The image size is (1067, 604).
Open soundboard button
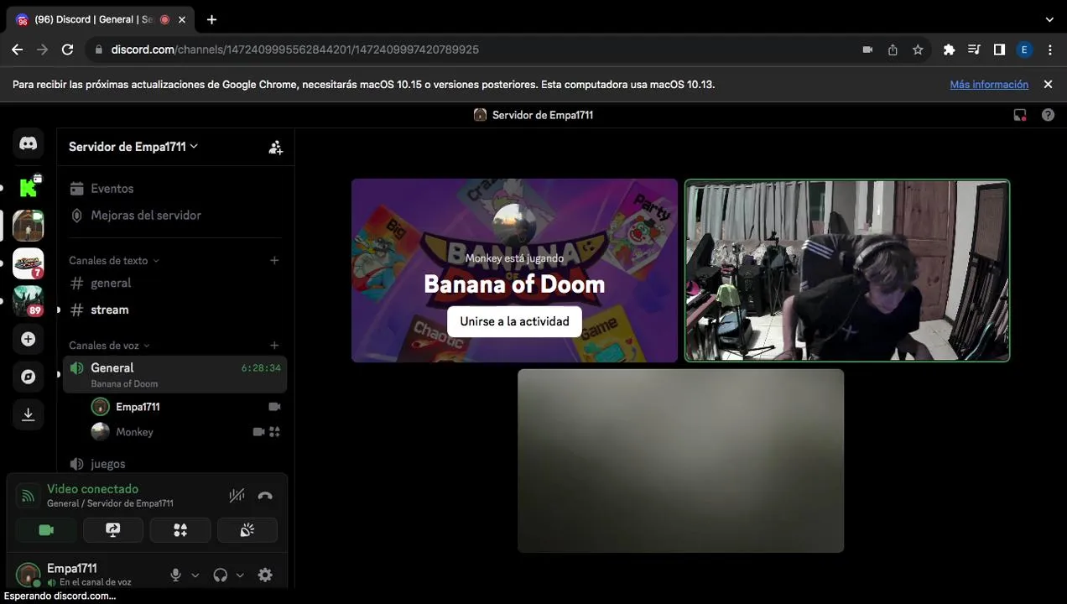pos(247,530)
